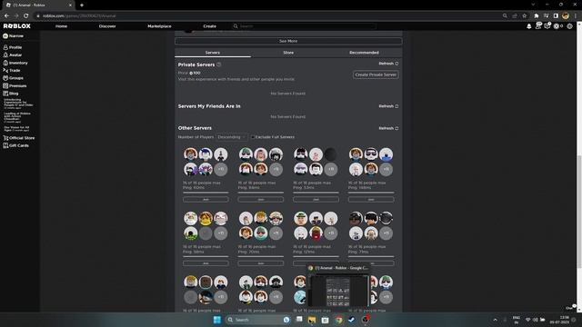Refresh the Private Servers list
582x327 pixels.
pos(388,64)
